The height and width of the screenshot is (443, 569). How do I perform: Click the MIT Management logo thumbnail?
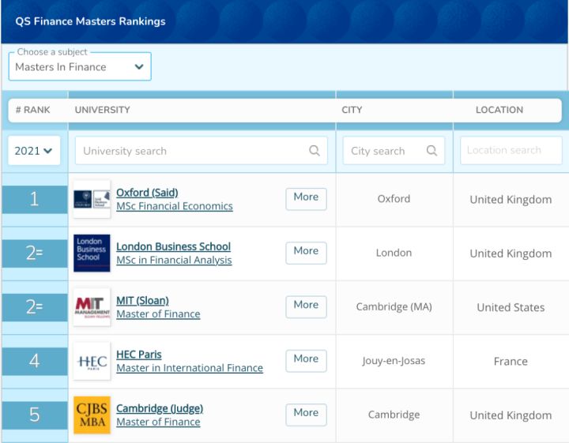coord(92,307)
